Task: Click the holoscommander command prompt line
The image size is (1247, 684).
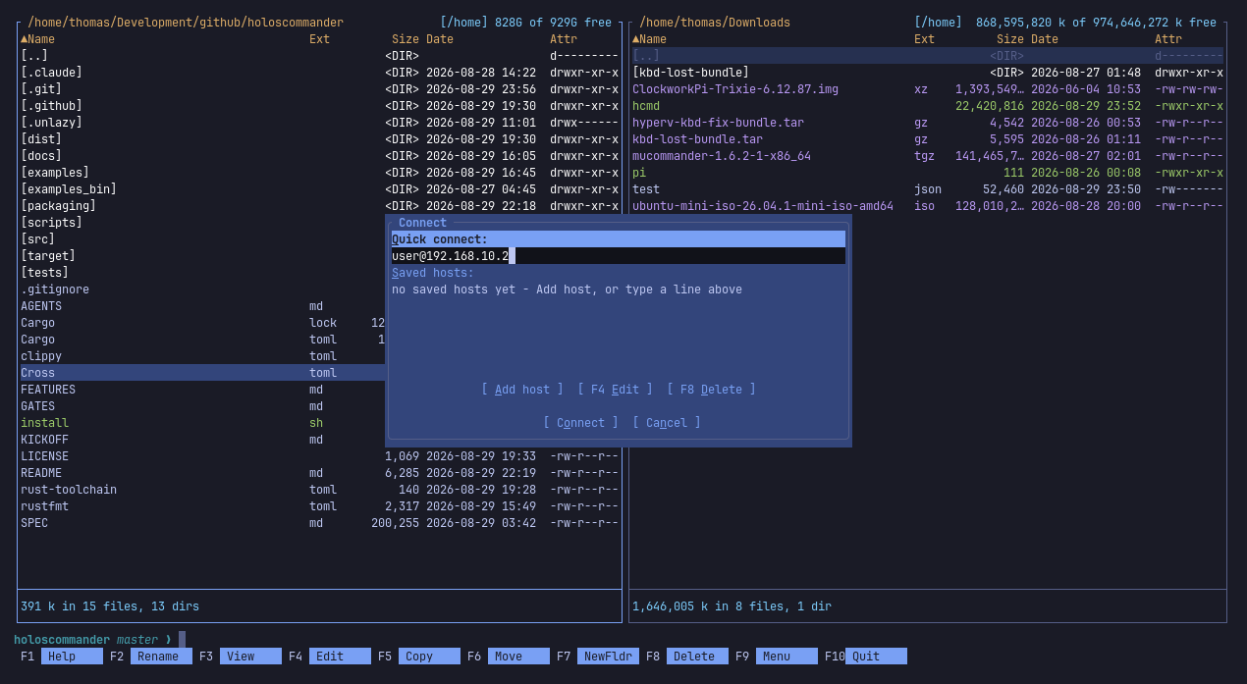Action: (x=100, y=640)
